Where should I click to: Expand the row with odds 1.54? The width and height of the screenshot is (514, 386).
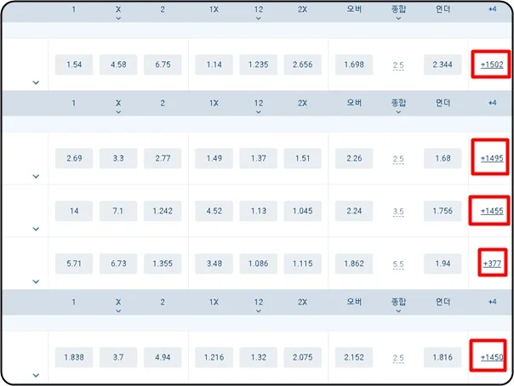point(36,82)
